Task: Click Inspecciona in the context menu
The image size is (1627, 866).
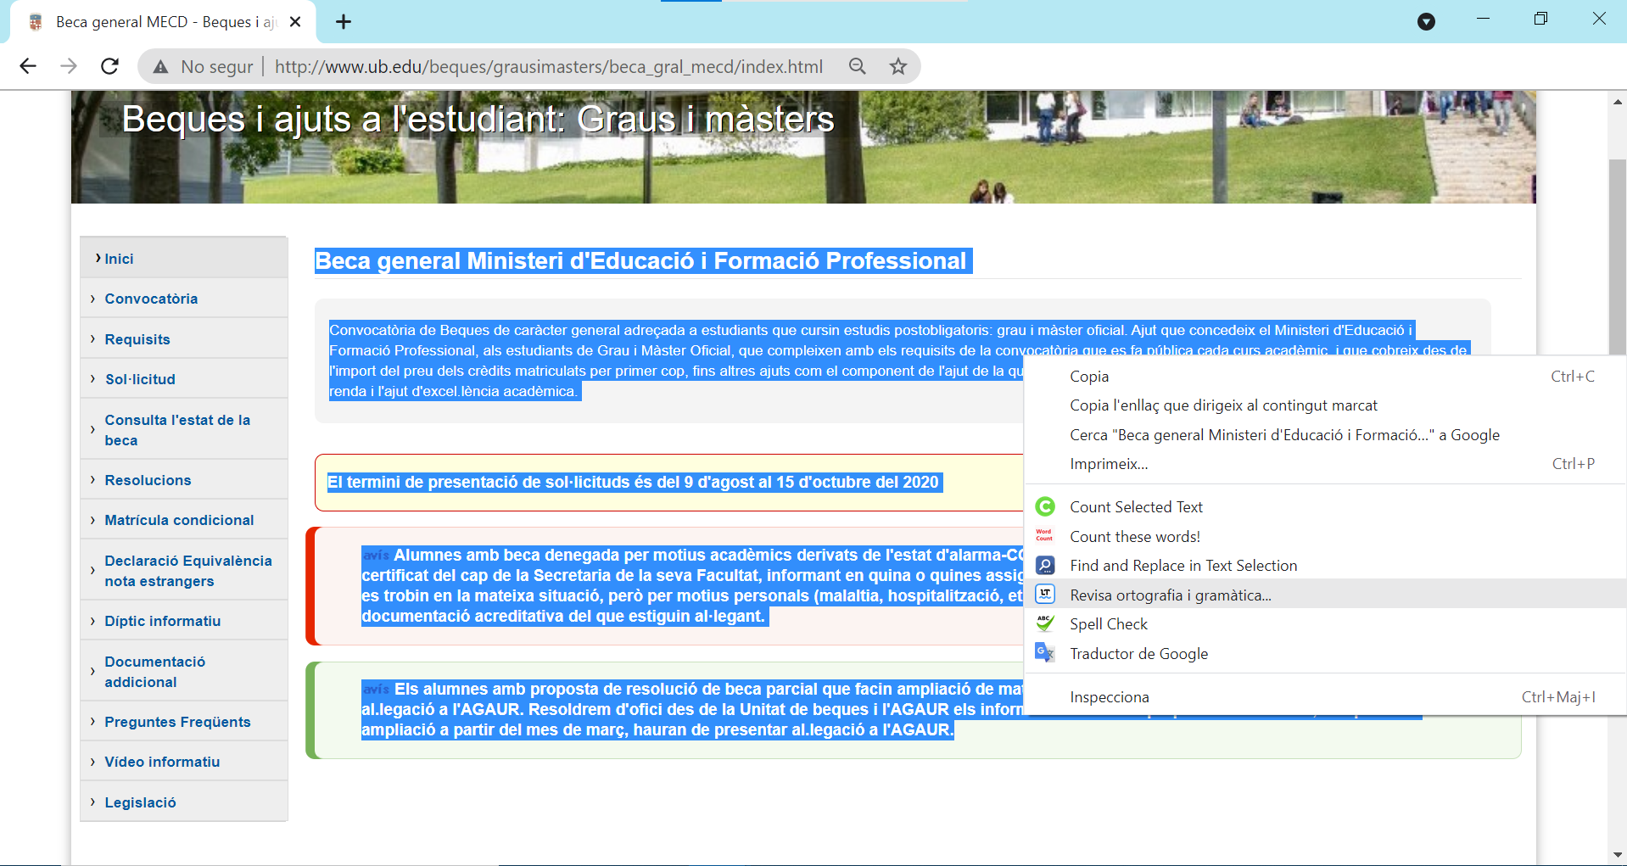Action: (1109, 697)
